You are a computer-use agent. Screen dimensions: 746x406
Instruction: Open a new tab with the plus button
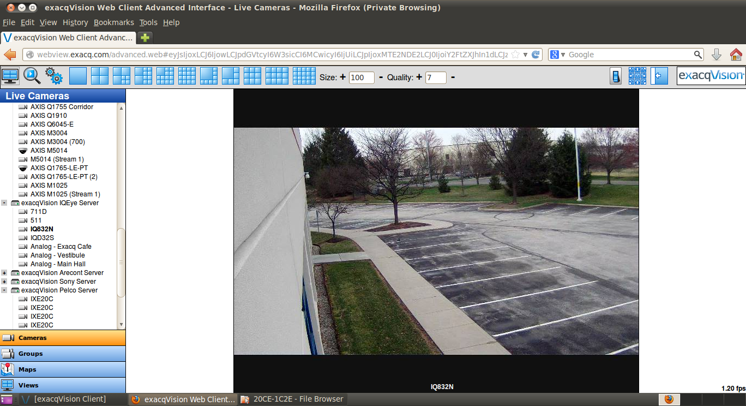(x=145, y=38)
